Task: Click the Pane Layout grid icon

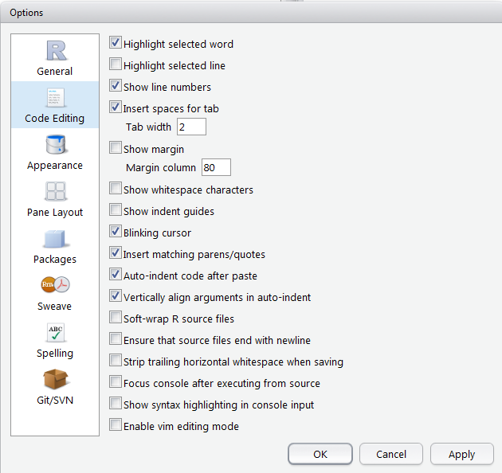Action: (55, 192)
